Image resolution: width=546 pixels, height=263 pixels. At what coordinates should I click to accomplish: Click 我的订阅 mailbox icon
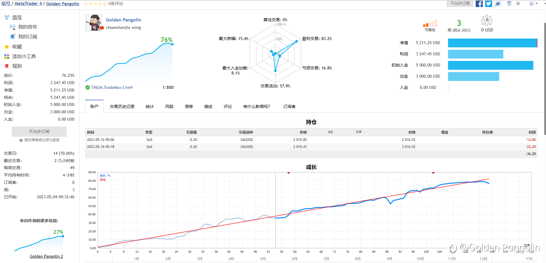[13, 36]
